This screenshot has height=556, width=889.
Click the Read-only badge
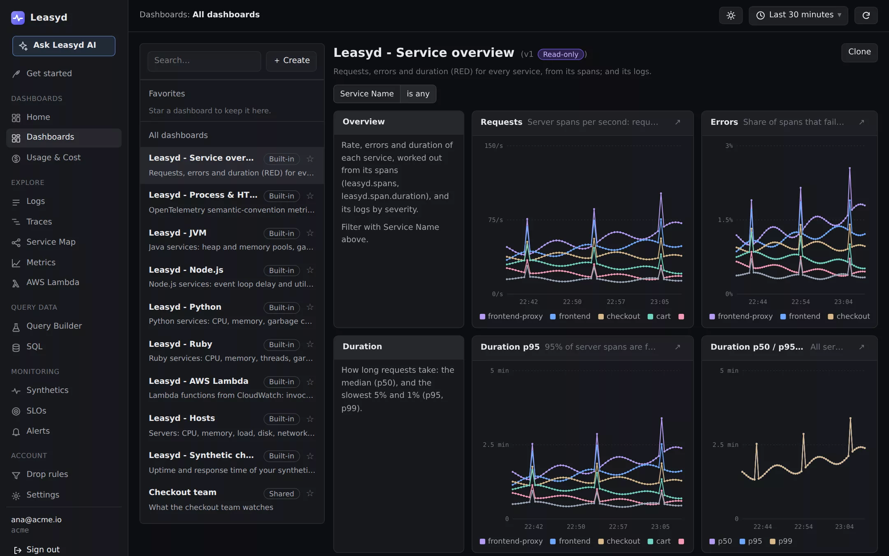(561, 54)
